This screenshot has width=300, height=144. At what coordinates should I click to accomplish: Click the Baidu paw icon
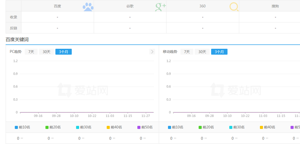(x=88, y=7)
